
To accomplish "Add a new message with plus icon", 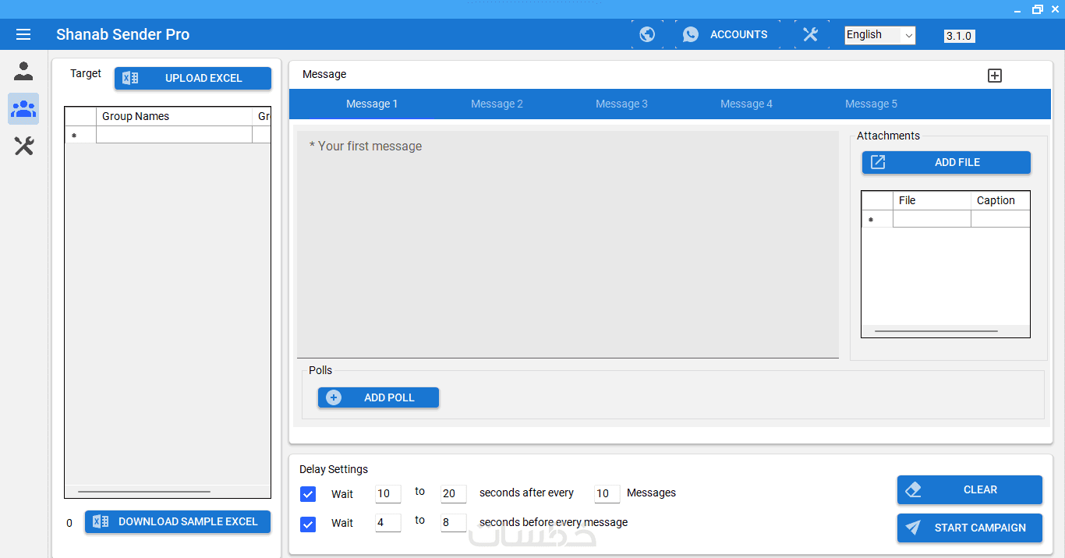I will (x=995, y=76).
